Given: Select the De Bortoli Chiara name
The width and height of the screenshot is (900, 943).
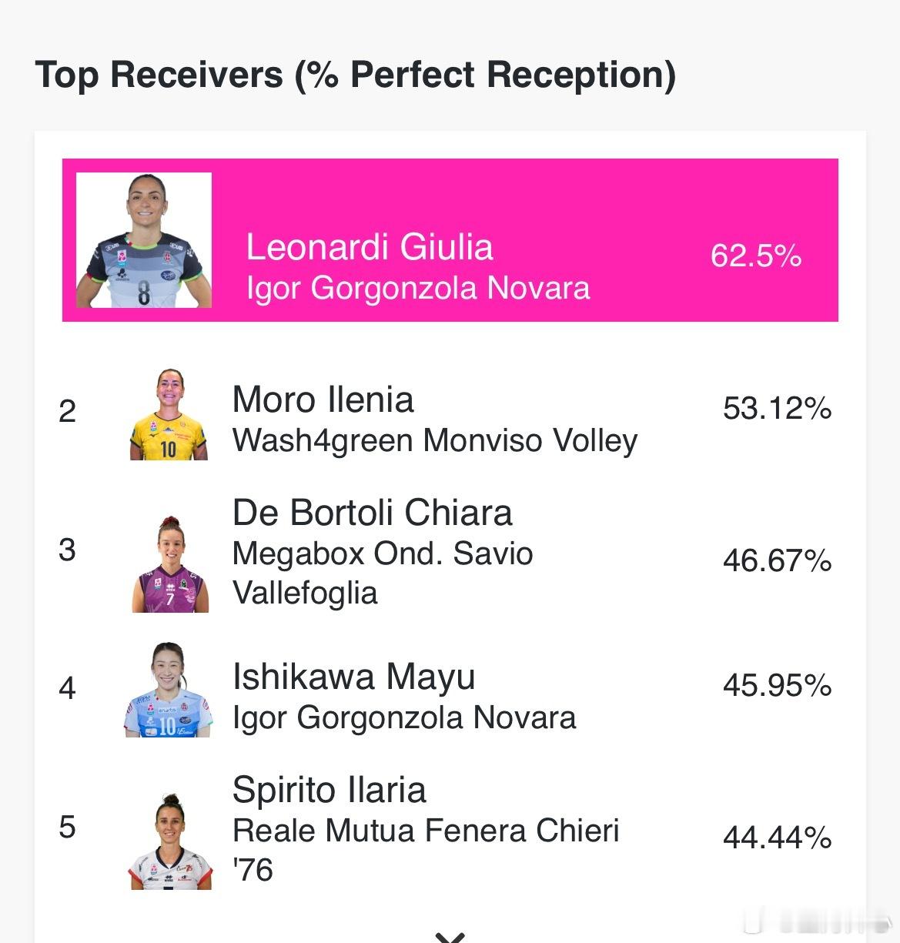Looking at the screenshot, I should tap(372, 513).
